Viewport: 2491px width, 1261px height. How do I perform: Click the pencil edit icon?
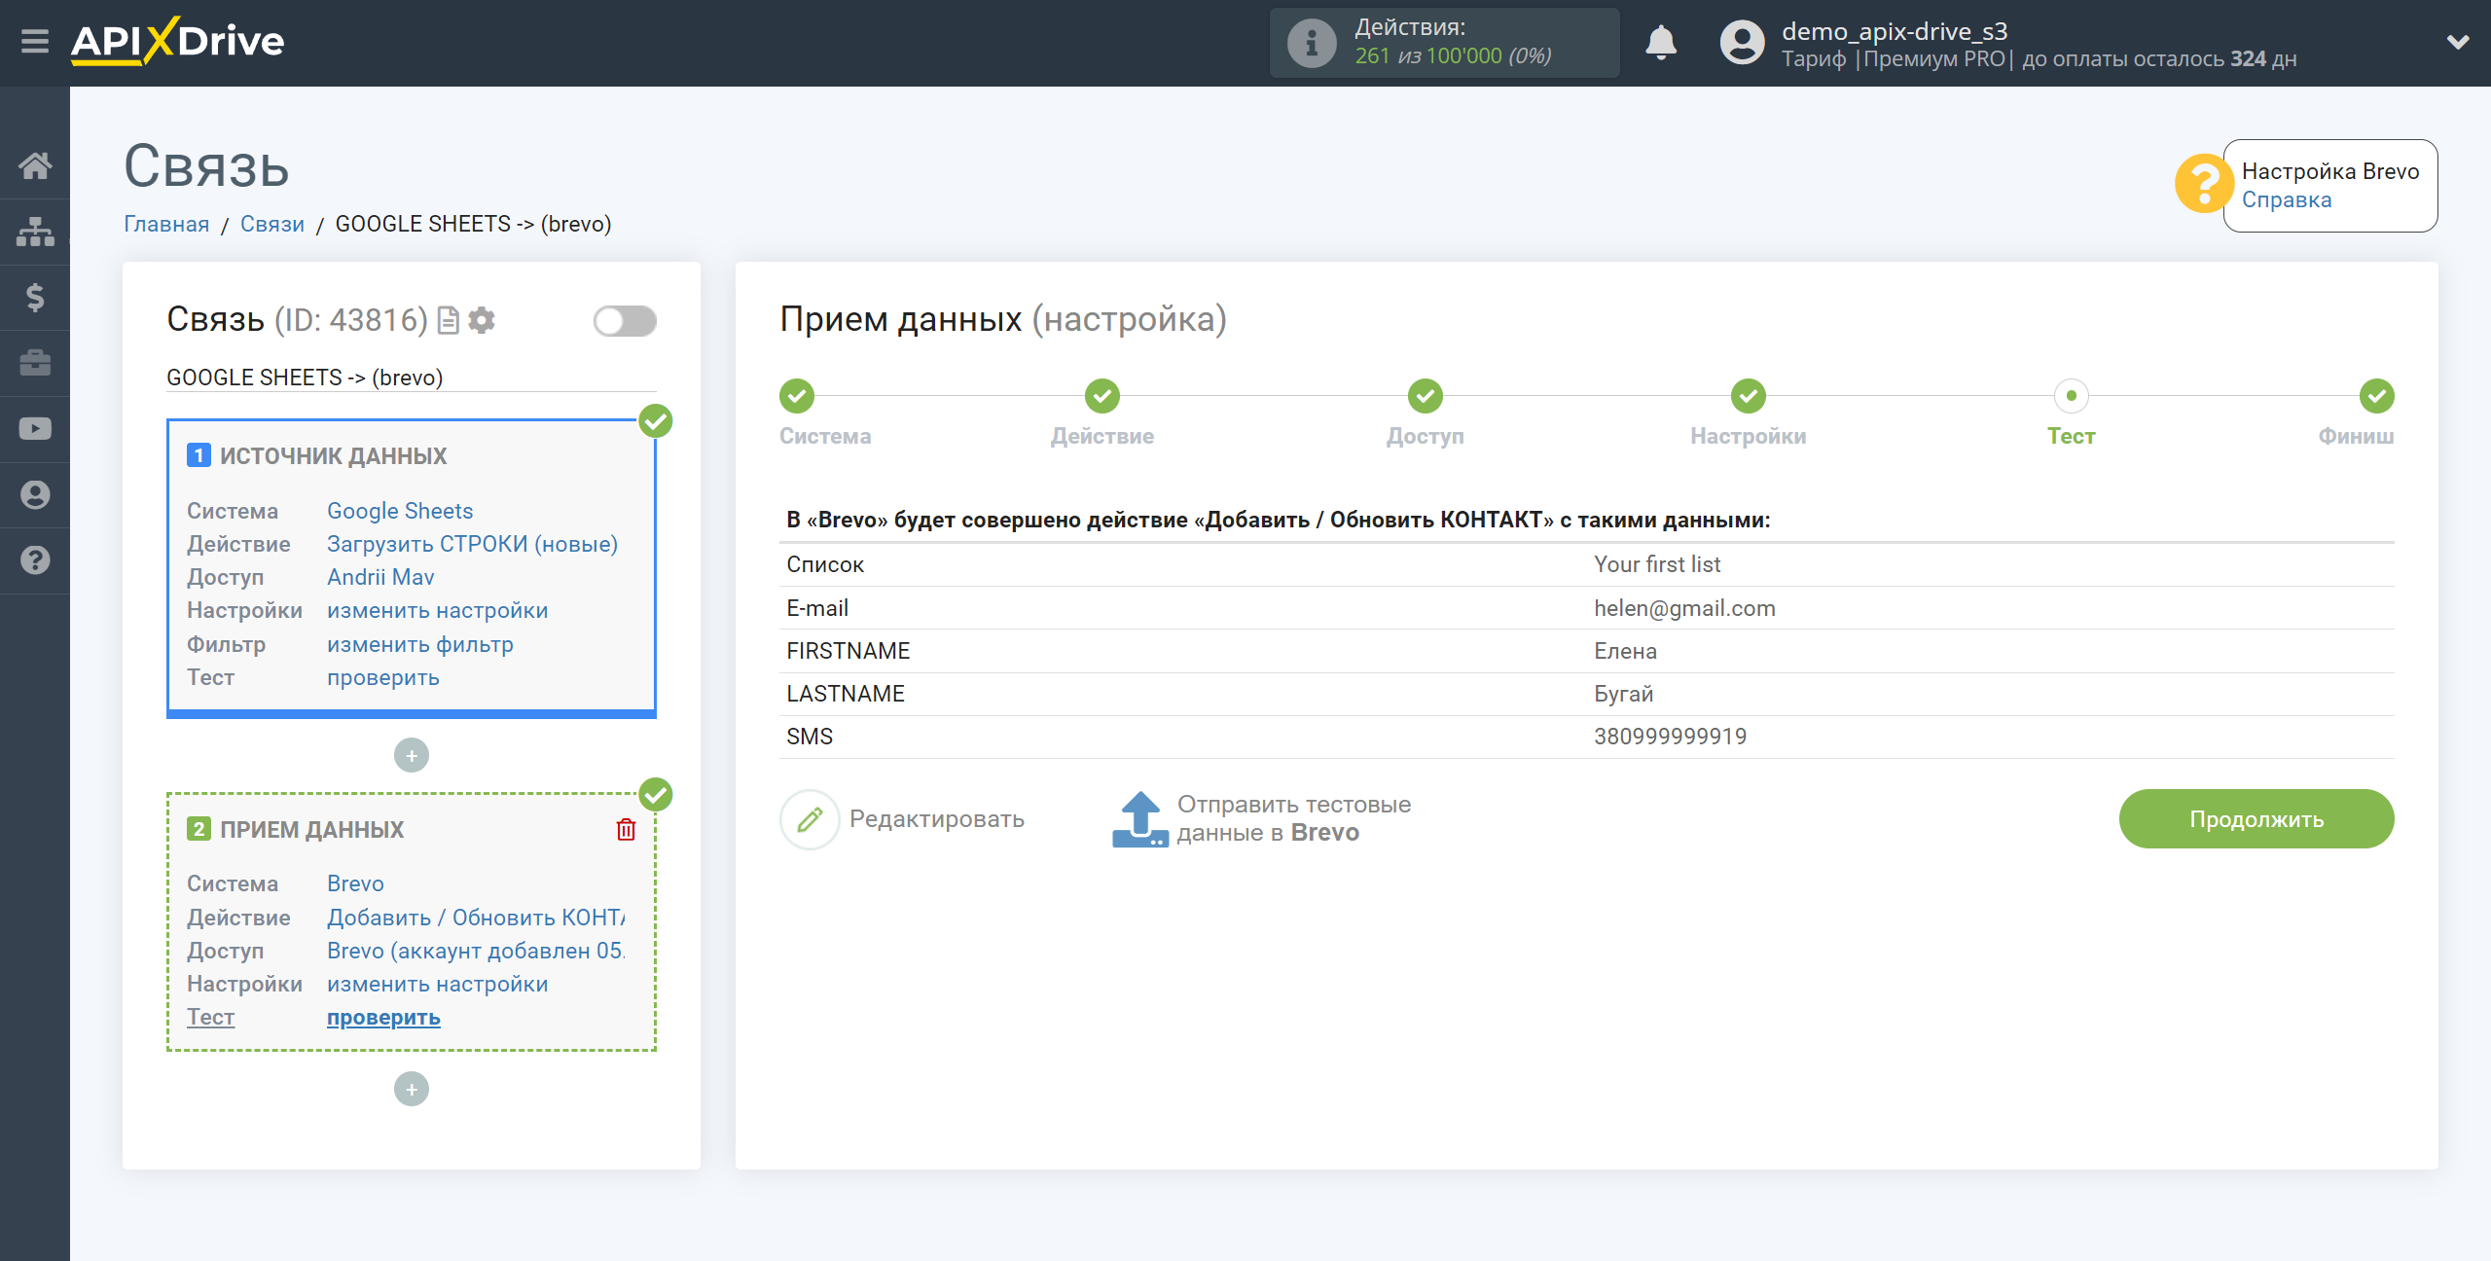pyautogui.click(x=810, y=820)
